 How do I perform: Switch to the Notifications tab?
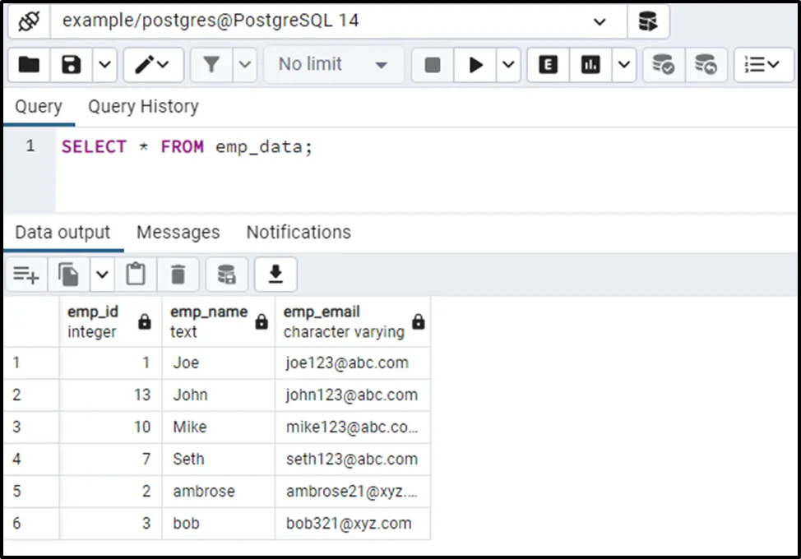pyautogui.click(x=299, y=233)
